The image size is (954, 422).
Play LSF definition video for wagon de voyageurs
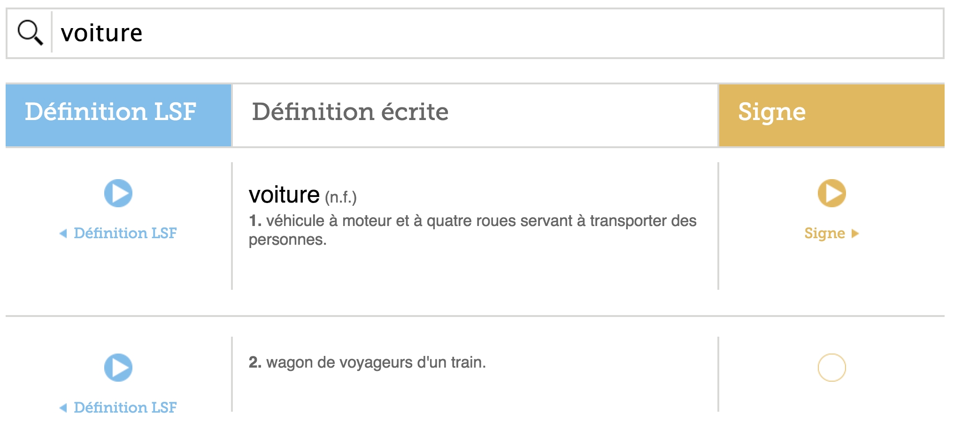pos(118,368)
